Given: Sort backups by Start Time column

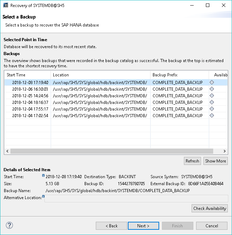Looking at the screenshot, I should [28, 75].
